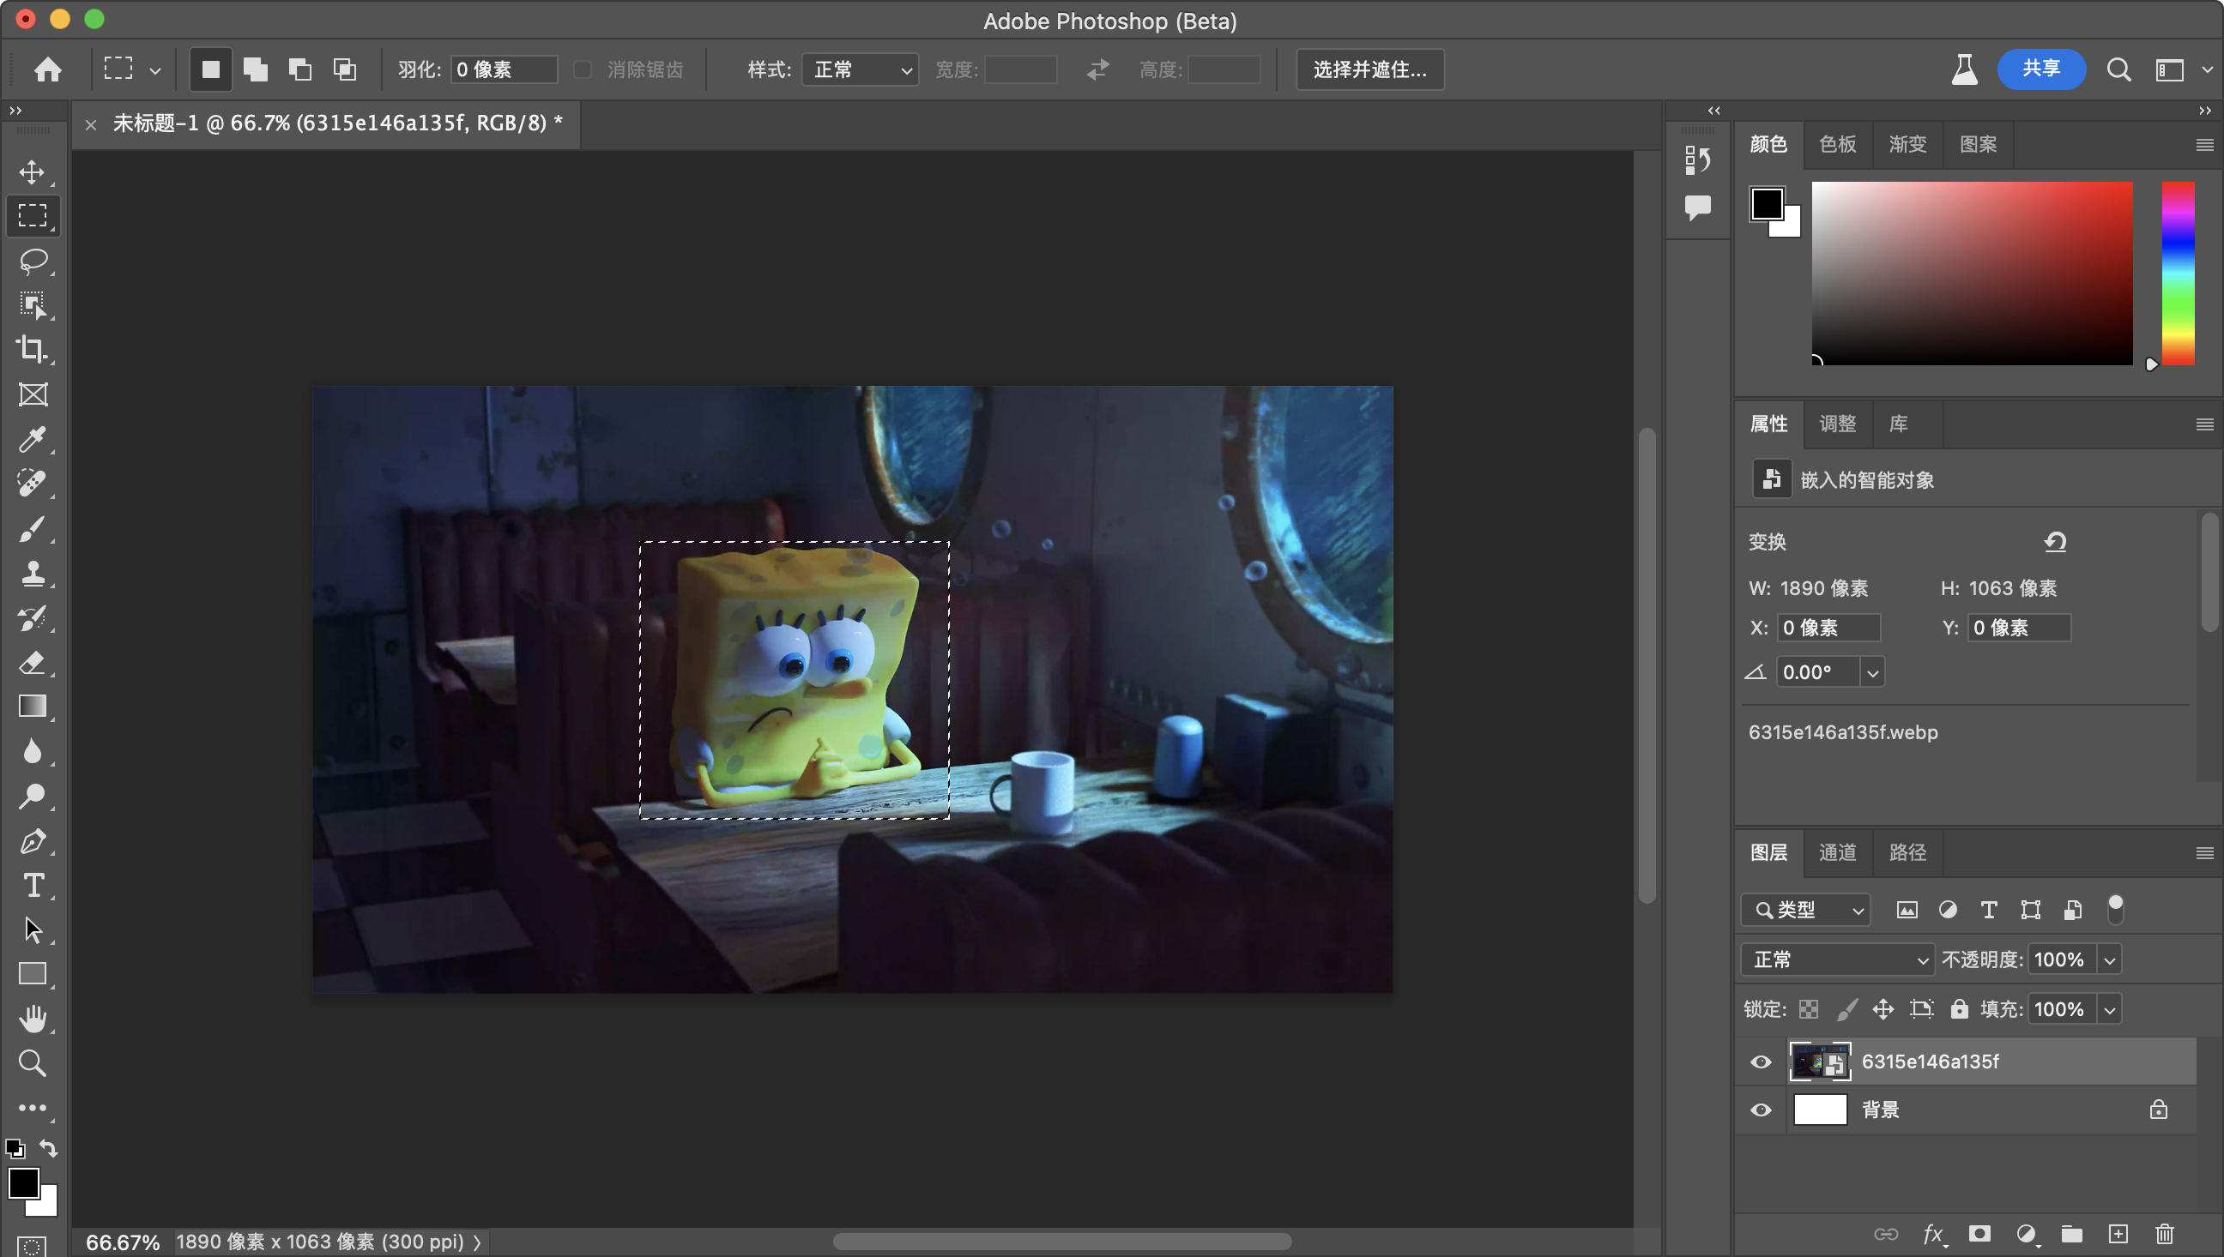Select the Clone Stamp tool
The width and height of the screenshot is (2224, 1257).
pyautogui.click(x=33, y=573)
